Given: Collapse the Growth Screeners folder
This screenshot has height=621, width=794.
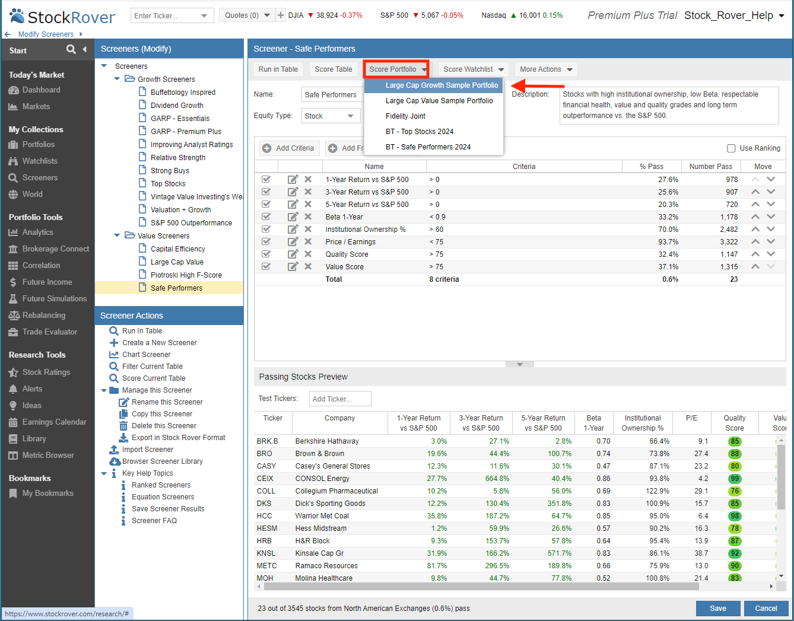Looking at the screenshot, I should [x=117, y=79].
